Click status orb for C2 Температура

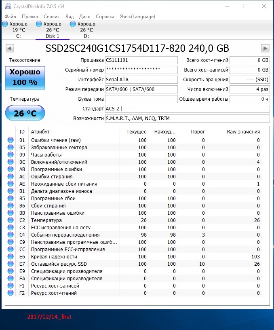[x=11, y=220]
